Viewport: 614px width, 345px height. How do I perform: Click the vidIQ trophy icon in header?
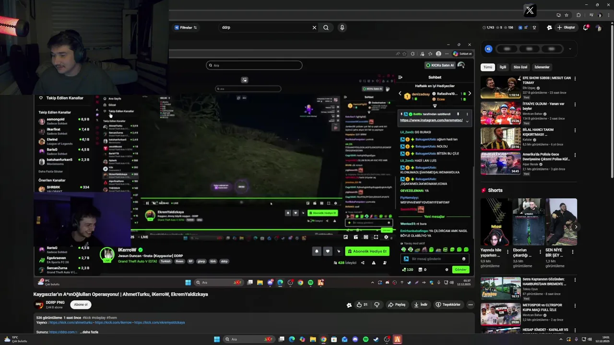(x=534, y=27)
